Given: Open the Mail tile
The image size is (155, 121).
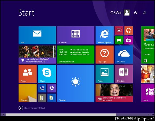Looking at the screenshot, I should 37,35.
